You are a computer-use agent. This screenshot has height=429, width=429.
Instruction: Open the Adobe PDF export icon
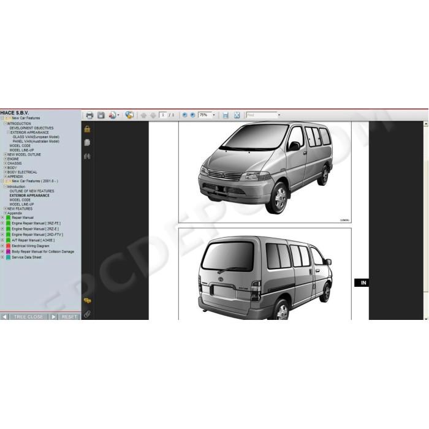pyautogui.click(x=112, y=115)
